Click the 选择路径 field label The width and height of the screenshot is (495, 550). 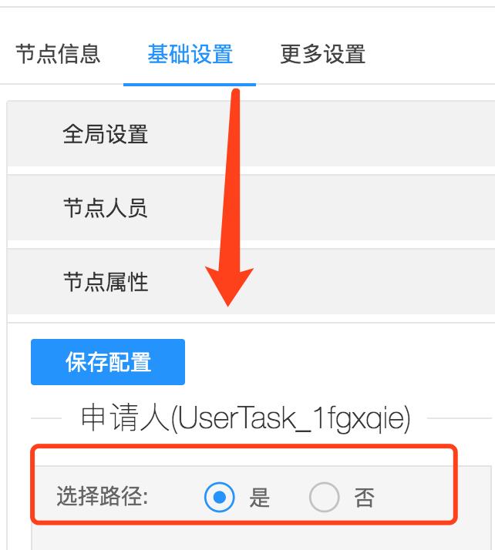[x=103, y=496]
